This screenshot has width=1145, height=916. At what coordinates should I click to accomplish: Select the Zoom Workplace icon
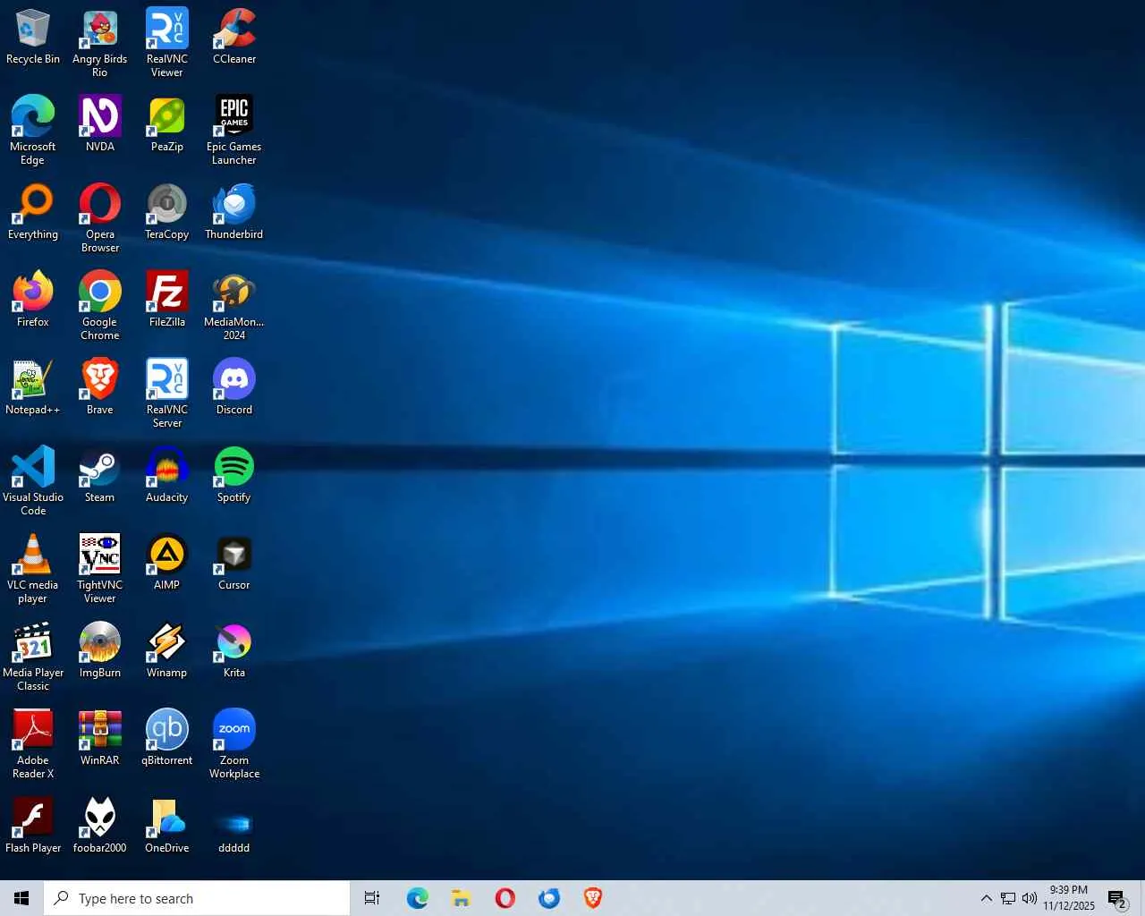pos(234,744)
